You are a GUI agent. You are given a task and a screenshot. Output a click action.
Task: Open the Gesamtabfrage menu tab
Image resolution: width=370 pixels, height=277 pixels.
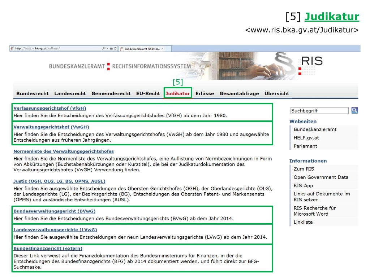point(239,93)
